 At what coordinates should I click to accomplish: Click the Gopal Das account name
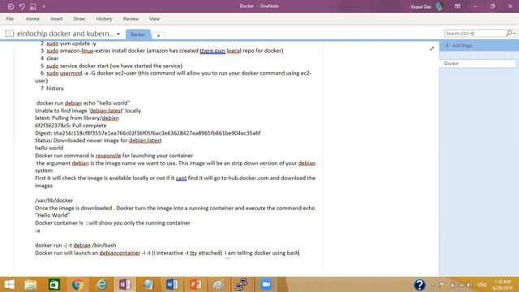[421, 6]
